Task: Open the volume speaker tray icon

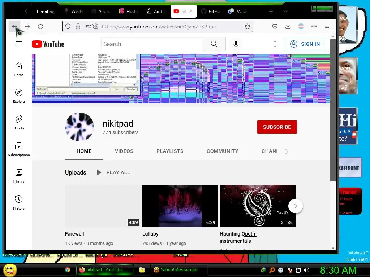Action: [307, 270]
